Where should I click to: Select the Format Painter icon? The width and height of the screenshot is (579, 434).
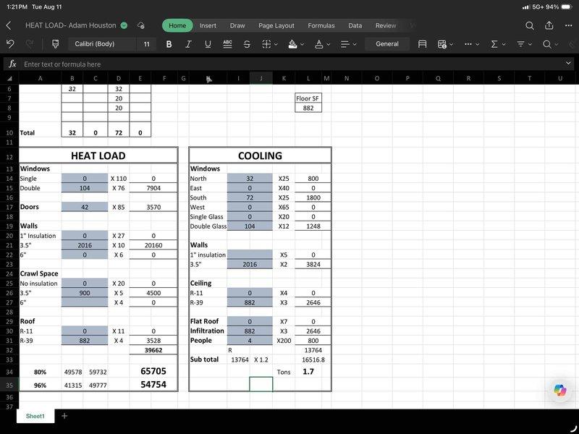click(x=56, y=44)
